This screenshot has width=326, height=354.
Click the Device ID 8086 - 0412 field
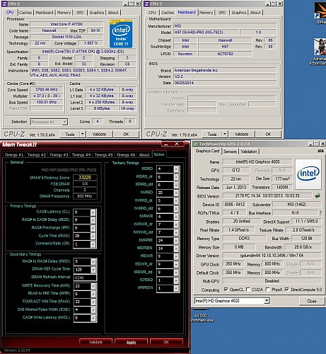234,205
